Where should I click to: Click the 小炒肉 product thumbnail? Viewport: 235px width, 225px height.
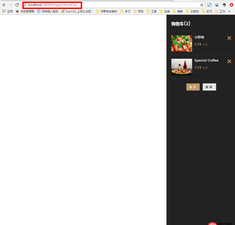coord(182,44)
